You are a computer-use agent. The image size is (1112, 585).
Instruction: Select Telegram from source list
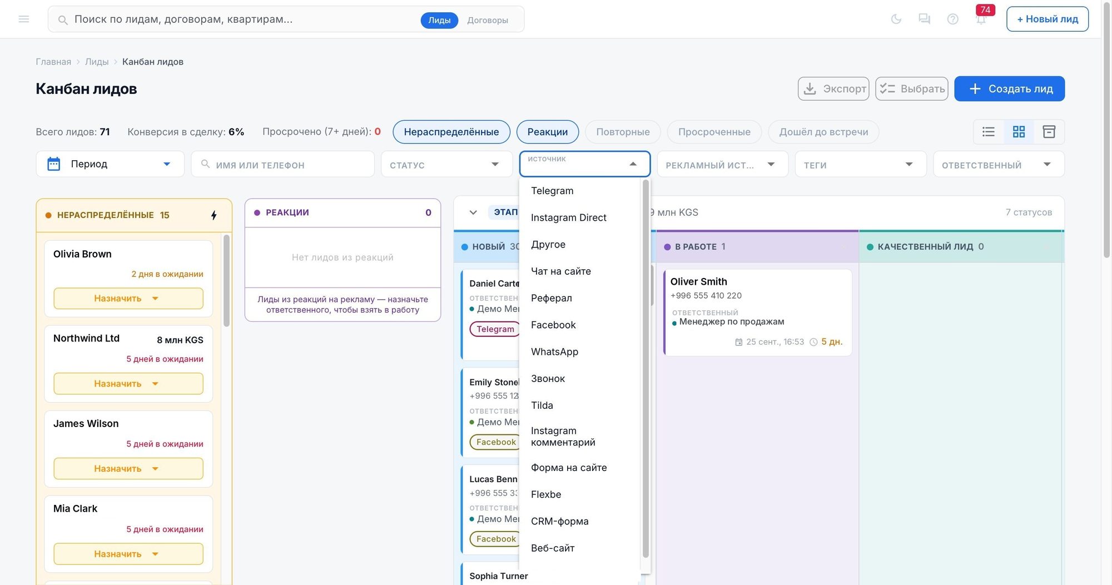point(580,191)
